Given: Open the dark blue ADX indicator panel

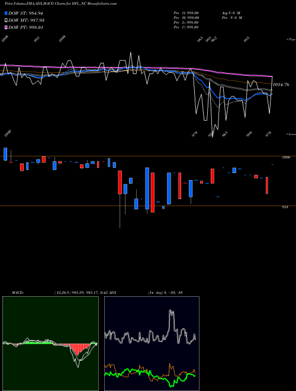Looking at the screenshot, I should point(152,344).
